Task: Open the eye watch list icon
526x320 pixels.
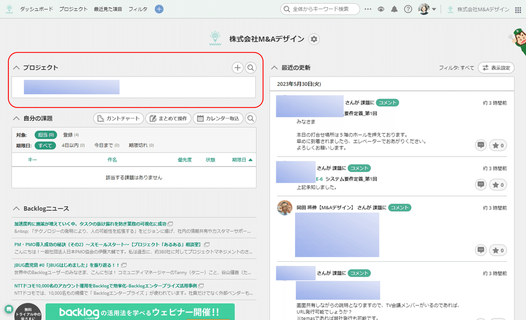Action: tap(381, 9)
